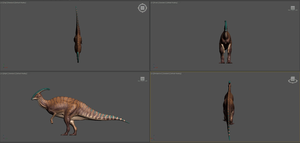Click the ViewCube in the Right viewport
The image size is (300, 143).
pos(142,79)
